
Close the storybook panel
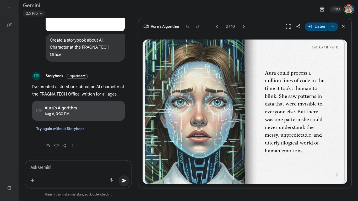343,26
